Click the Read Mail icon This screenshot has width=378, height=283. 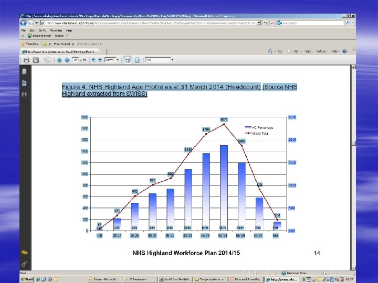pos(290,51)
